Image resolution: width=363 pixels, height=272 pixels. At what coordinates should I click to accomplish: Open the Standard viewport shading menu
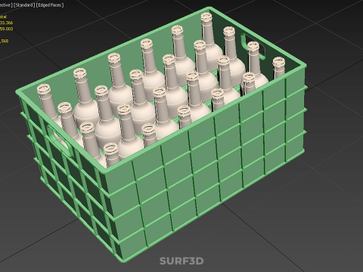pos(24,5)
